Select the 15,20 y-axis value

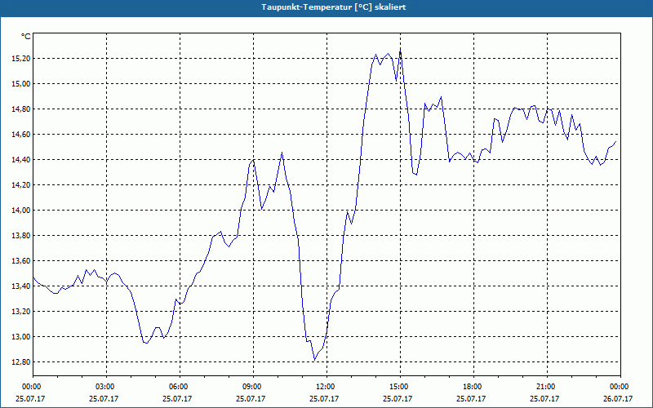[x=21, y=59]
